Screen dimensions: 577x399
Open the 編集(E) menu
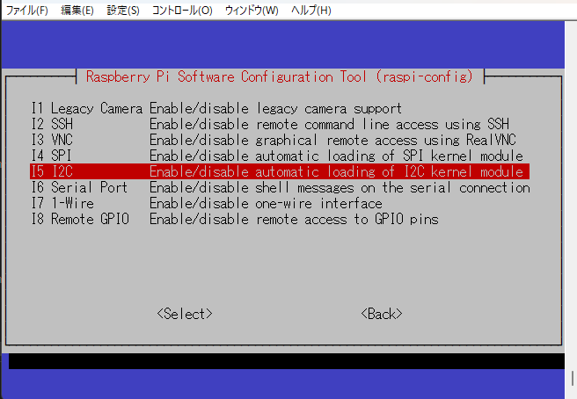click(x=77, y=11)
